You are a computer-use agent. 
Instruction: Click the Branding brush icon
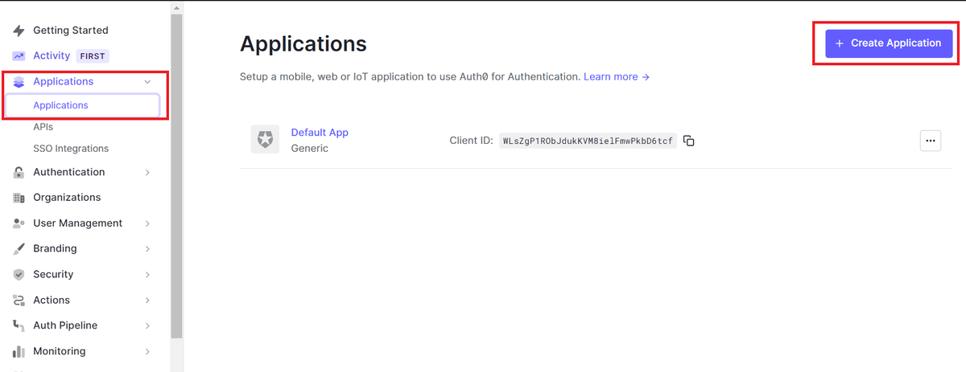[19, 249]
